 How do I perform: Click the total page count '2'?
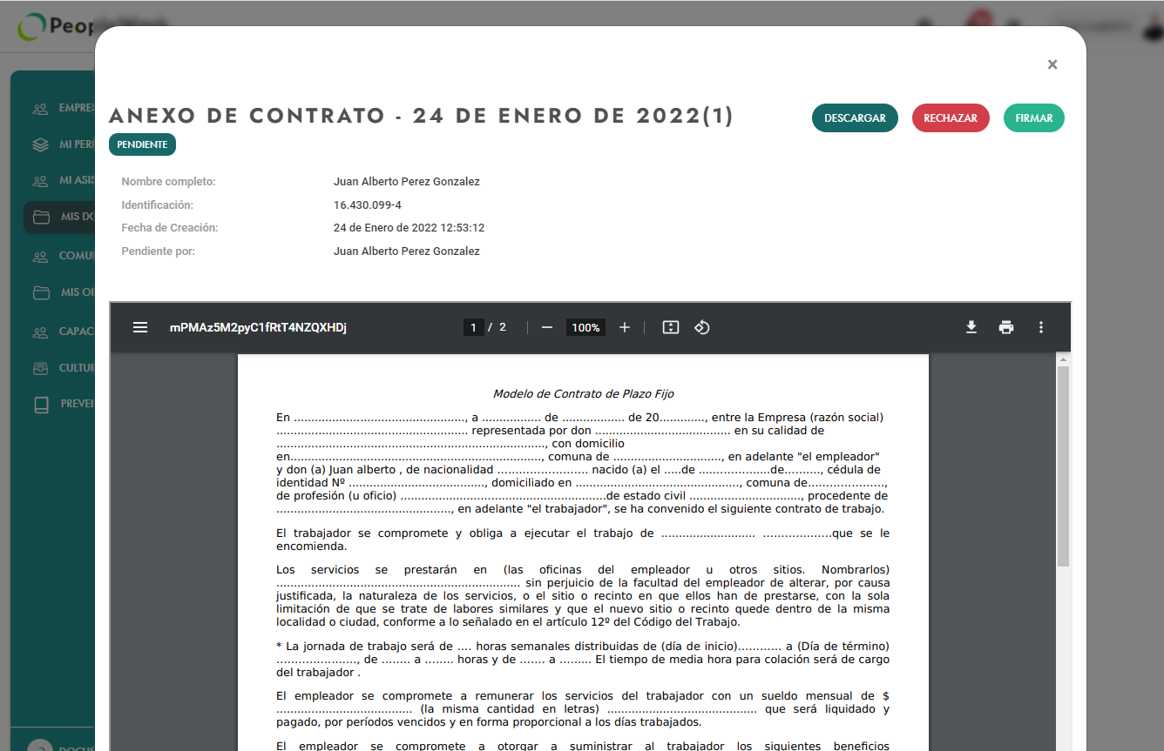tap(502, 327)
